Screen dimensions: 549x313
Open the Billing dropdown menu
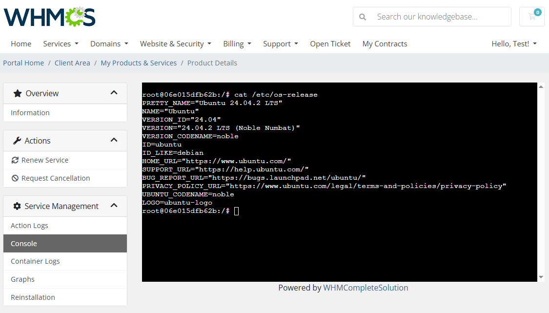(x=237, y=44)
